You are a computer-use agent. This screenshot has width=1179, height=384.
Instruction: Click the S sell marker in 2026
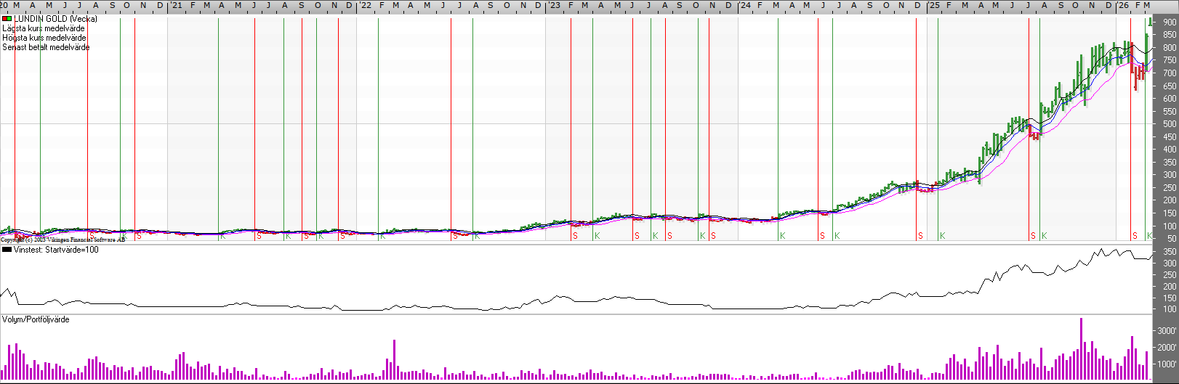(x=1135, y=236)
